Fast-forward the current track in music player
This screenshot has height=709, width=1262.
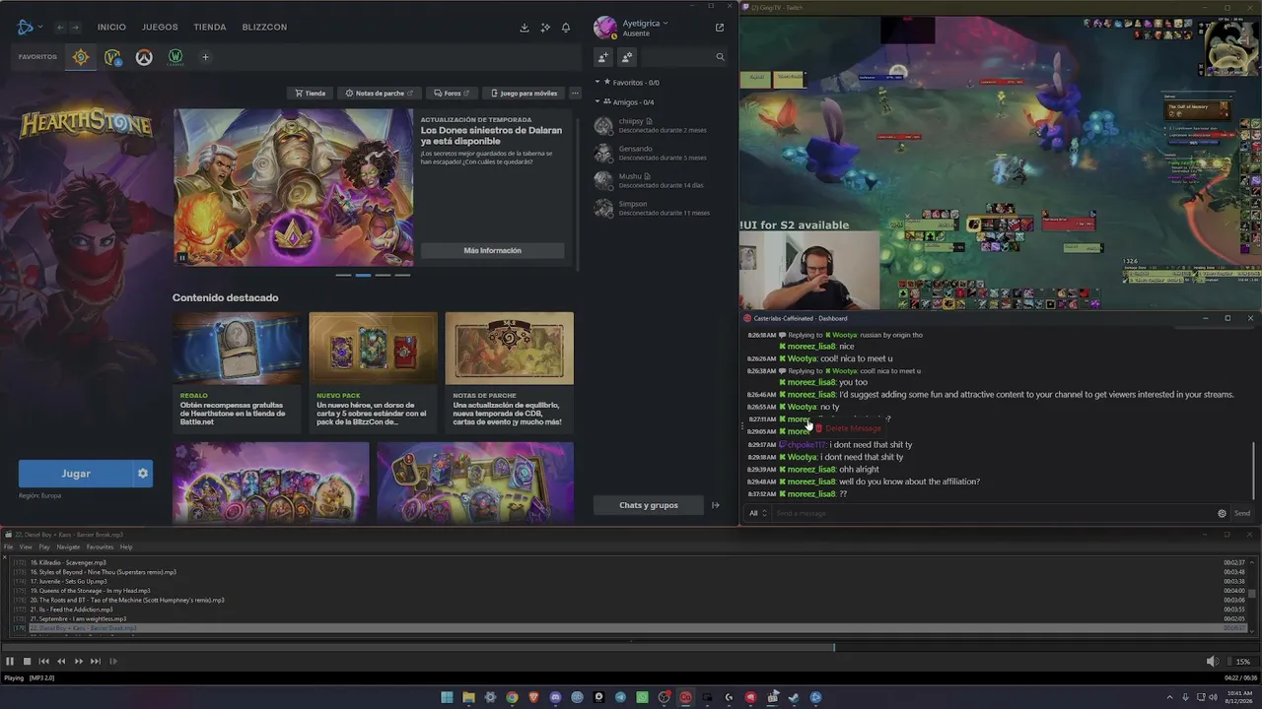(78, 662)
